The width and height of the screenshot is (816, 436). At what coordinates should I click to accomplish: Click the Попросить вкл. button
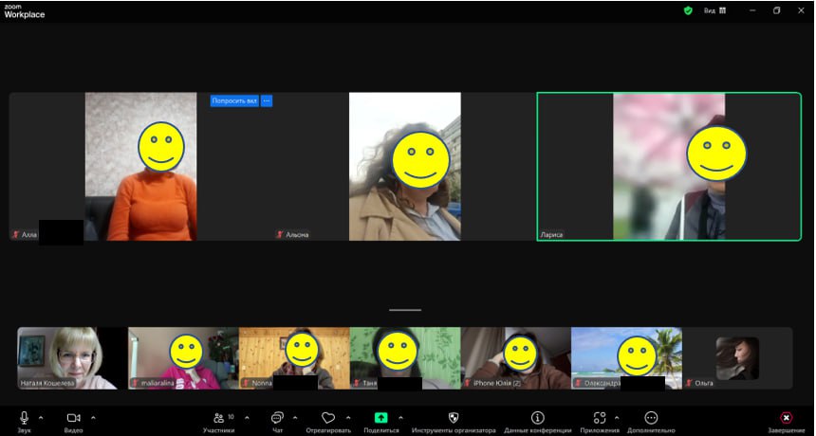(x=234, y=100)
